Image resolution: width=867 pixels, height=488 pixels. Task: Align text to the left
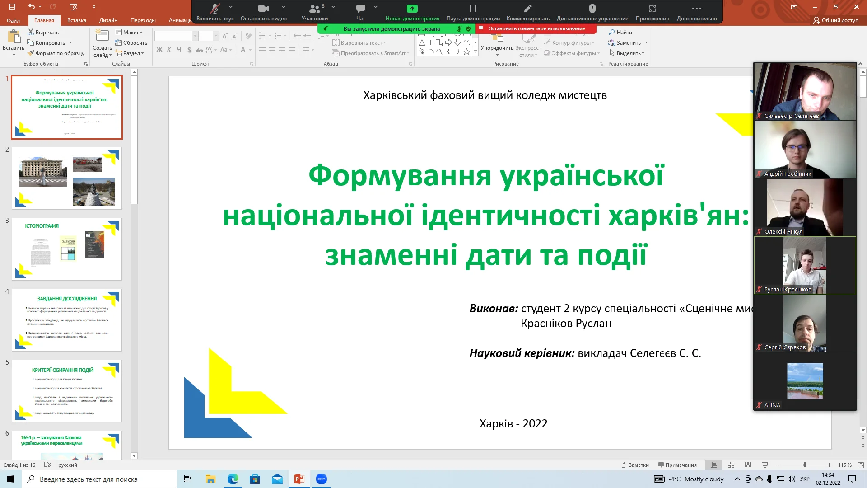point(262,50)
